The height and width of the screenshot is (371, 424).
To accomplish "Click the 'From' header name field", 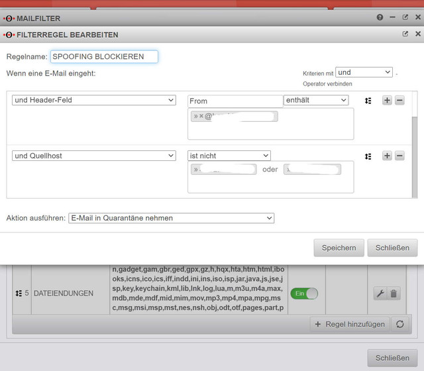I will (235, 101).
